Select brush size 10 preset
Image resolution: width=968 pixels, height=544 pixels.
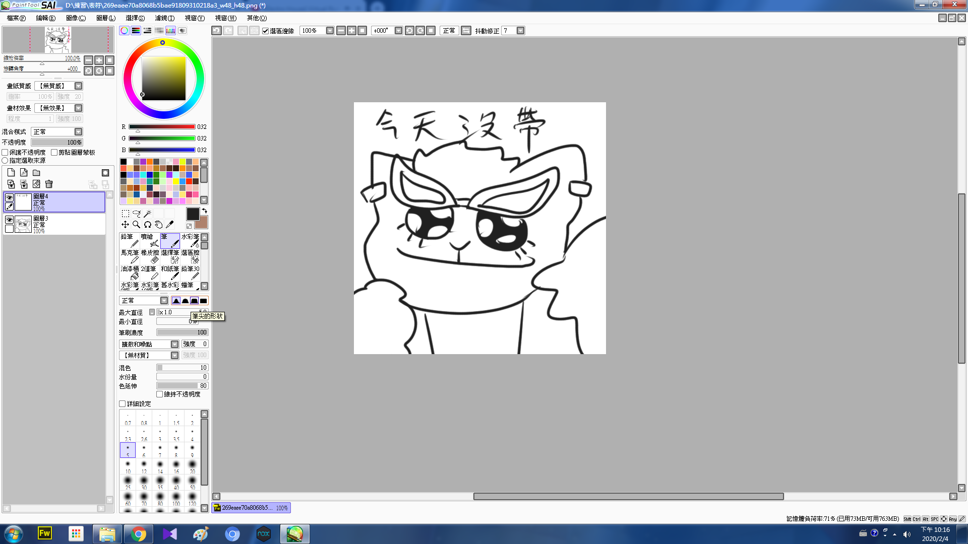(x=128, y=466)
